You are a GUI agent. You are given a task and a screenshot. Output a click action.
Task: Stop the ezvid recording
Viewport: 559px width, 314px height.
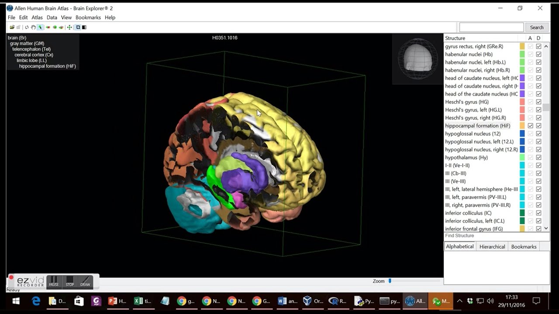(70, 282)
